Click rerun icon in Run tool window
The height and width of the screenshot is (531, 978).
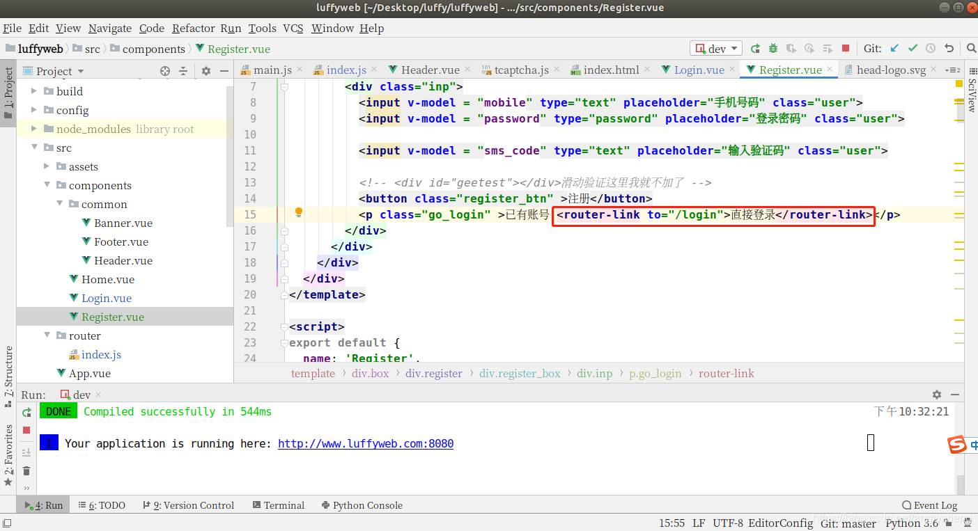click(x=26, y=413)
